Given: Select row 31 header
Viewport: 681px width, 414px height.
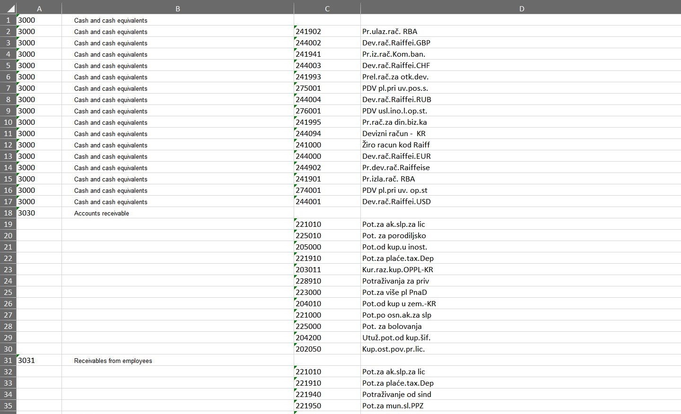Looking at the screenshot, I should point(8,360).
